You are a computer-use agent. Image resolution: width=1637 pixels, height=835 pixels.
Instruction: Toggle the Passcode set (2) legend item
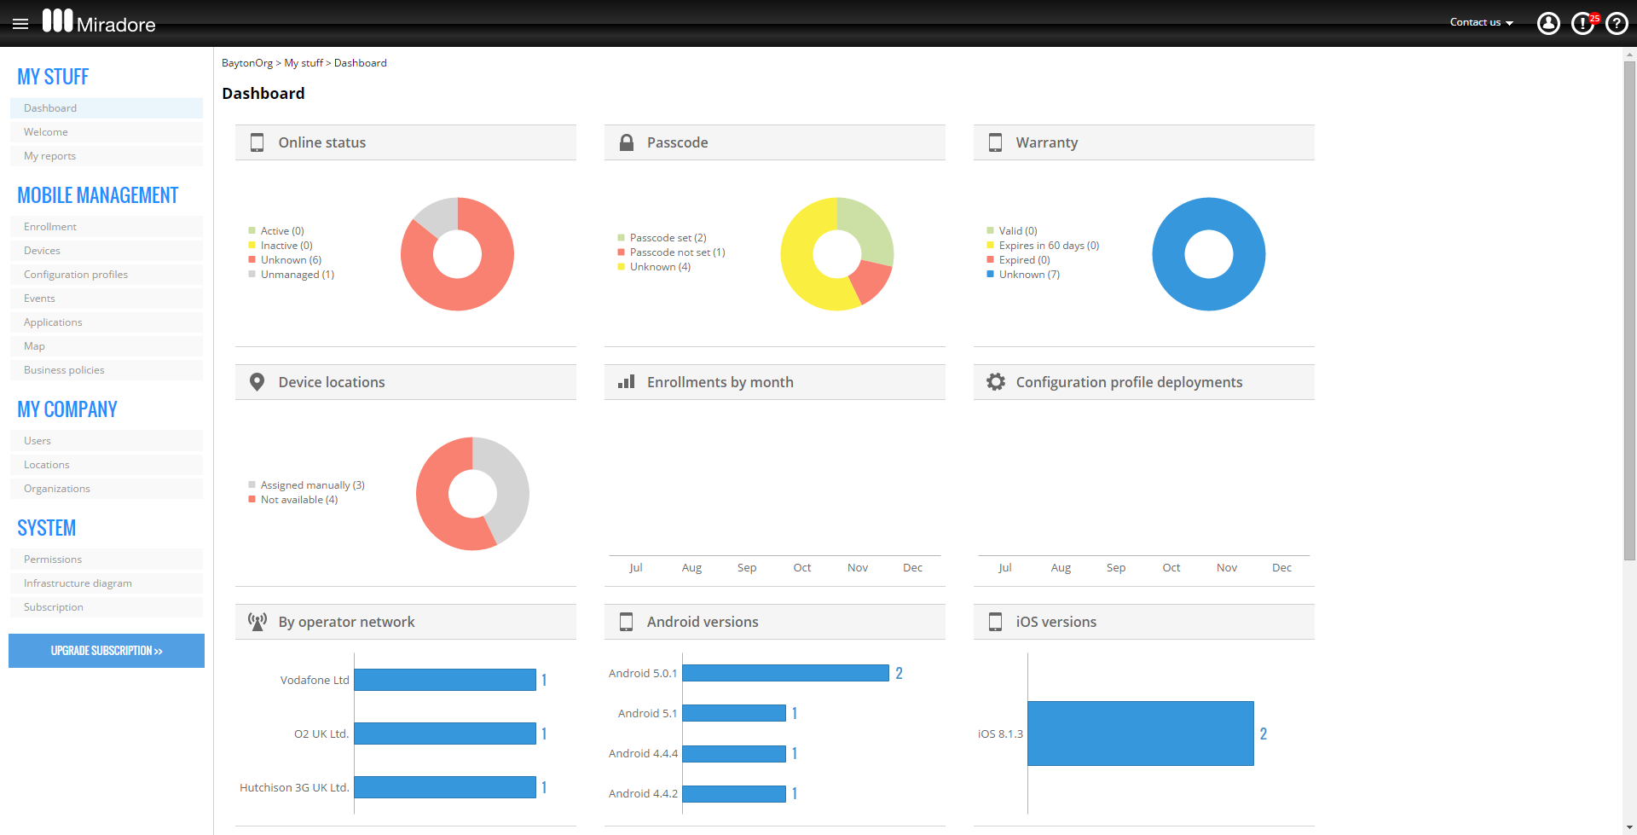click(667, 237)
